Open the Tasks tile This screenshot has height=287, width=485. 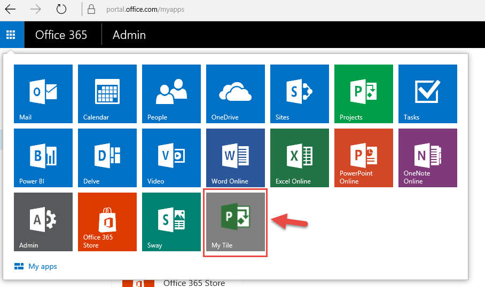coord(428,94)
